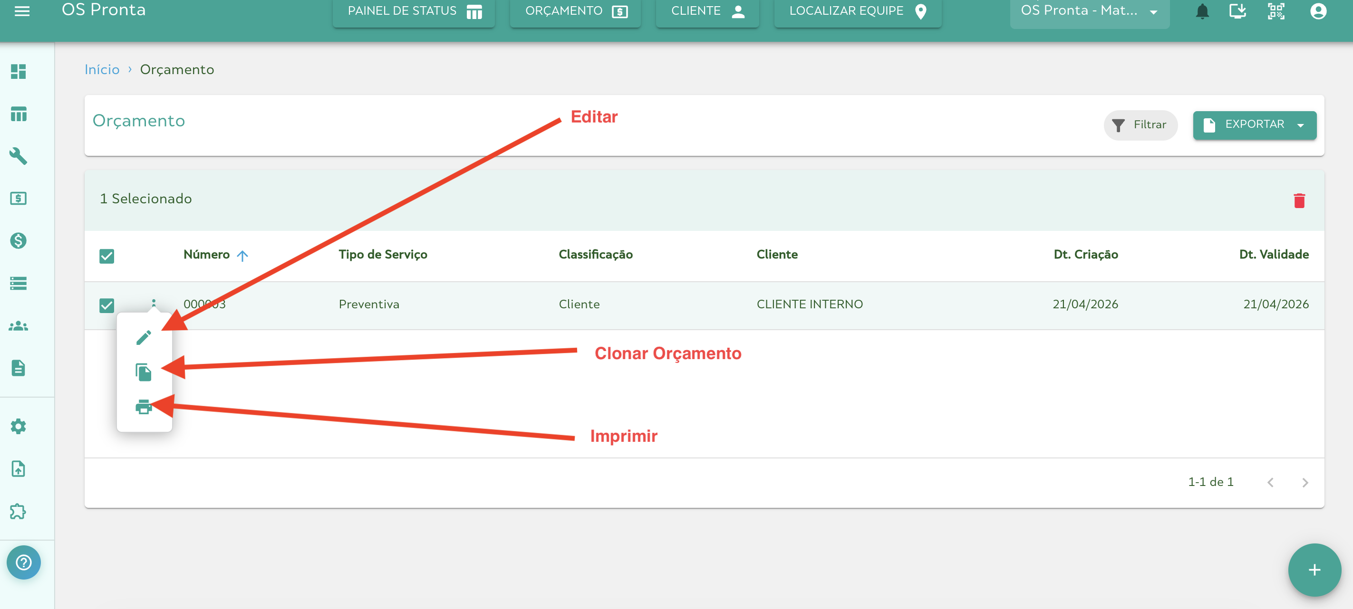Uncheck the select-all header checkbox

click(106, 256)
